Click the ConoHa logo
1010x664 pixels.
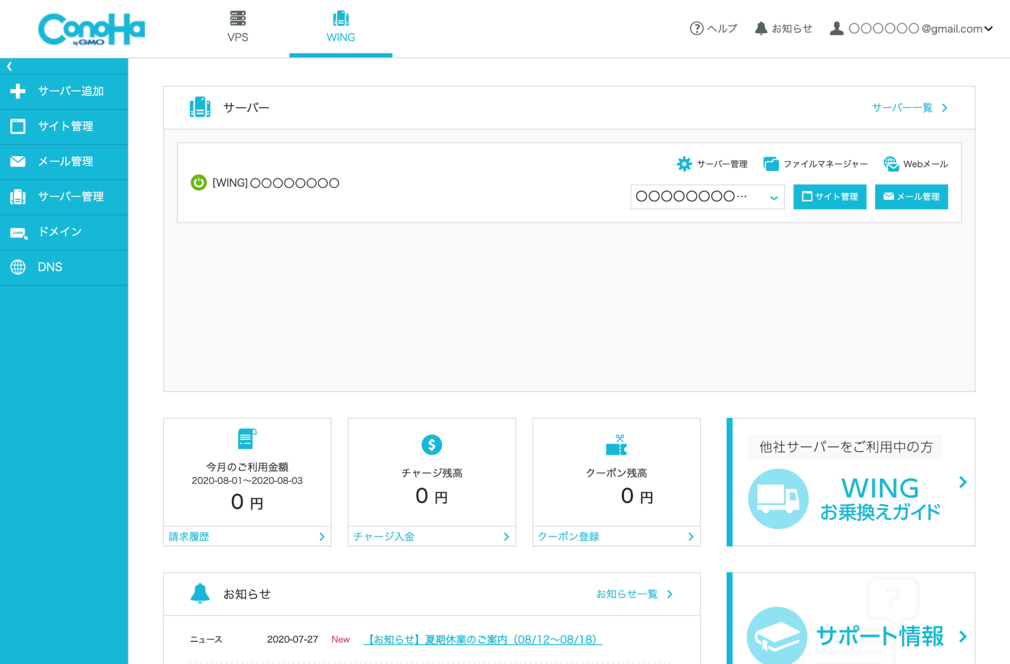click(x=91, y=29)
